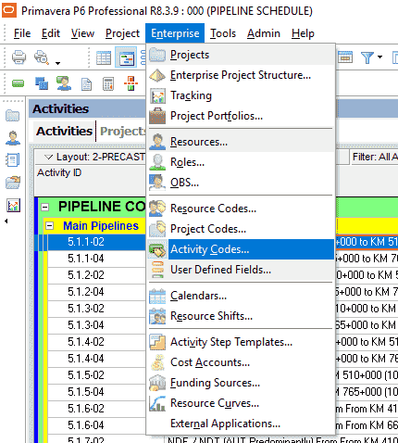This screenshot has height=443, width=398.
Task: Collapse the Main Pipelines group
Action: 49,226
